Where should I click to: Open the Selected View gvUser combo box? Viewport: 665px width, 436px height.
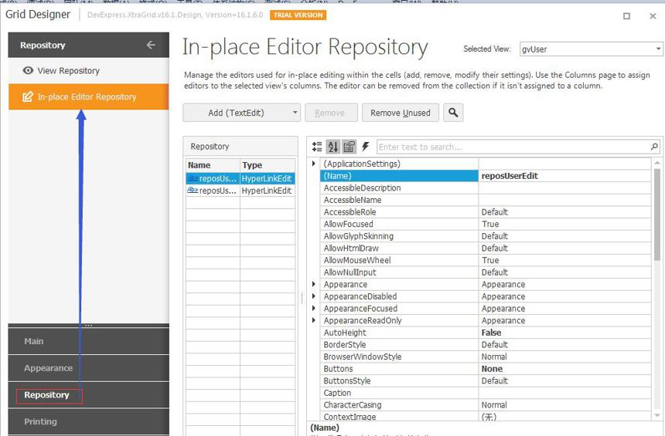pyautogui.click(x=591, y=49)
